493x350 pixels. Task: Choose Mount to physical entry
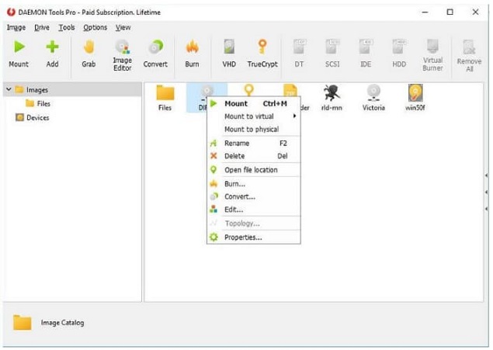pos(253,129)
